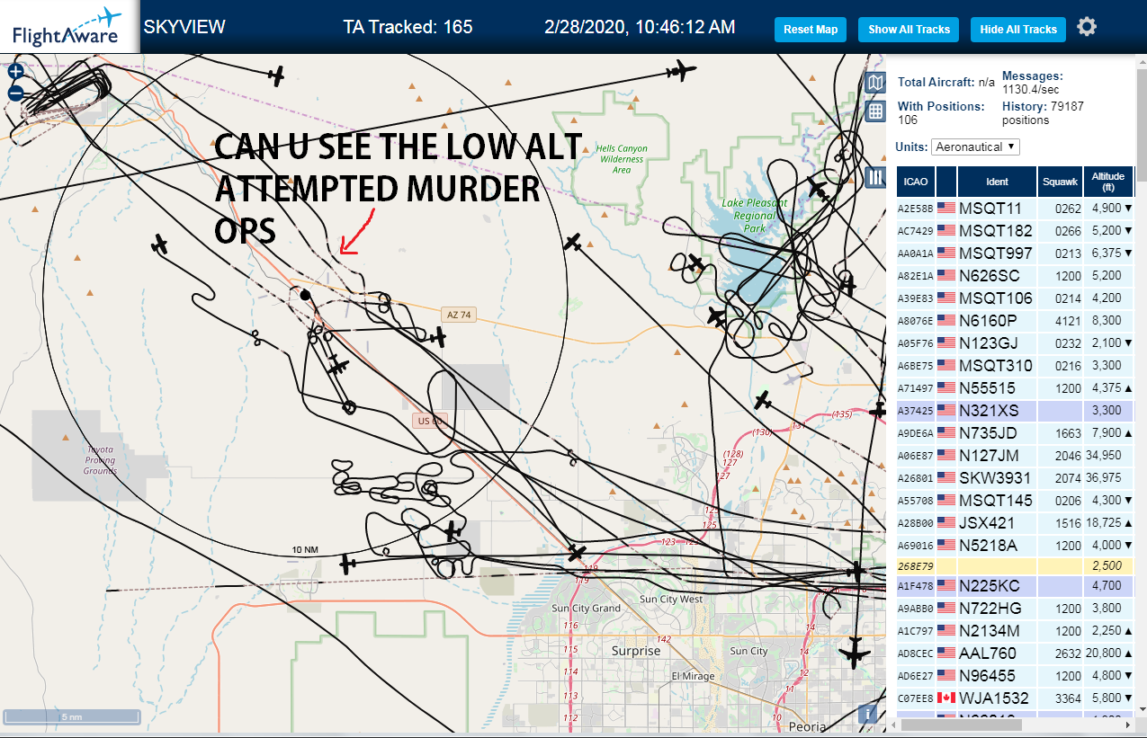Click the altitude value 36,975 cell
The image size is (1147, 738).
1108,478
